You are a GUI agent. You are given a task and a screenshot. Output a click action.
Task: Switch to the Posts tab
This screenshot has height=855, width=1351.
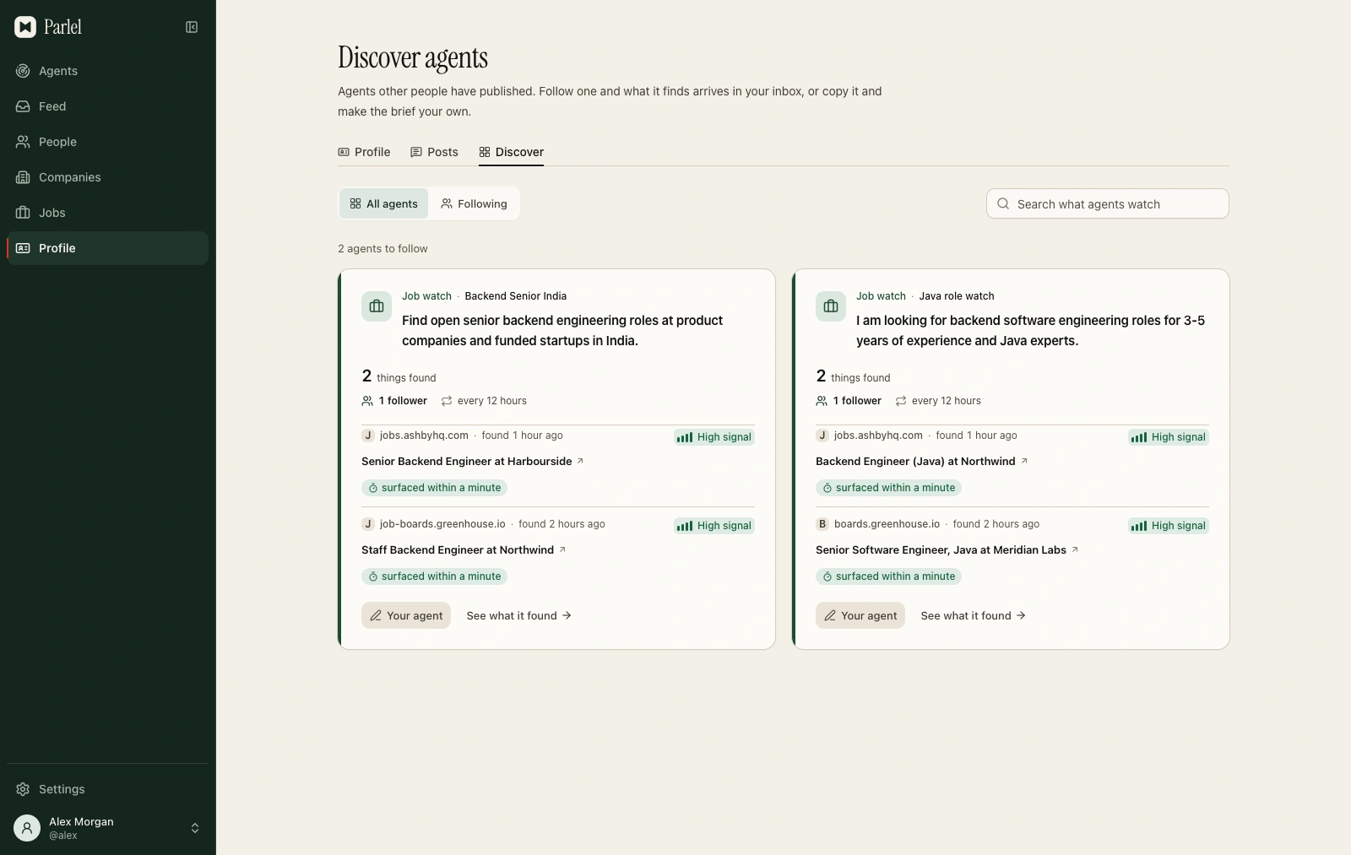pyautogui.click(x=434, y=152)
